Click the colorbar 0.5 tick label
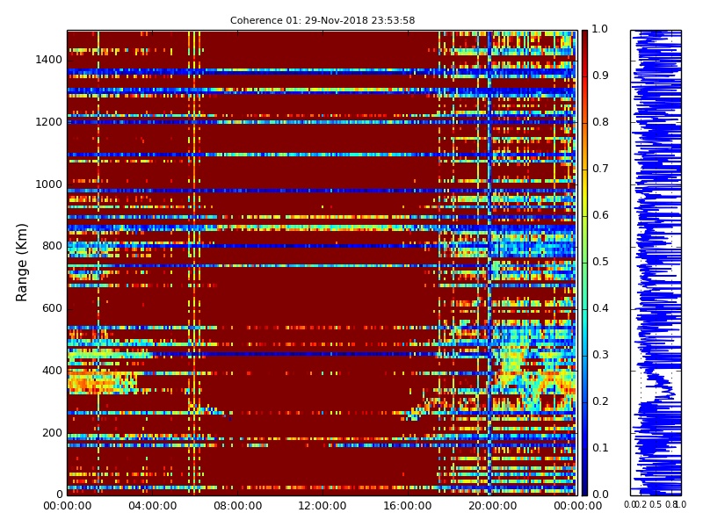The width and height of the screenshot is (703, 527). 600,262
